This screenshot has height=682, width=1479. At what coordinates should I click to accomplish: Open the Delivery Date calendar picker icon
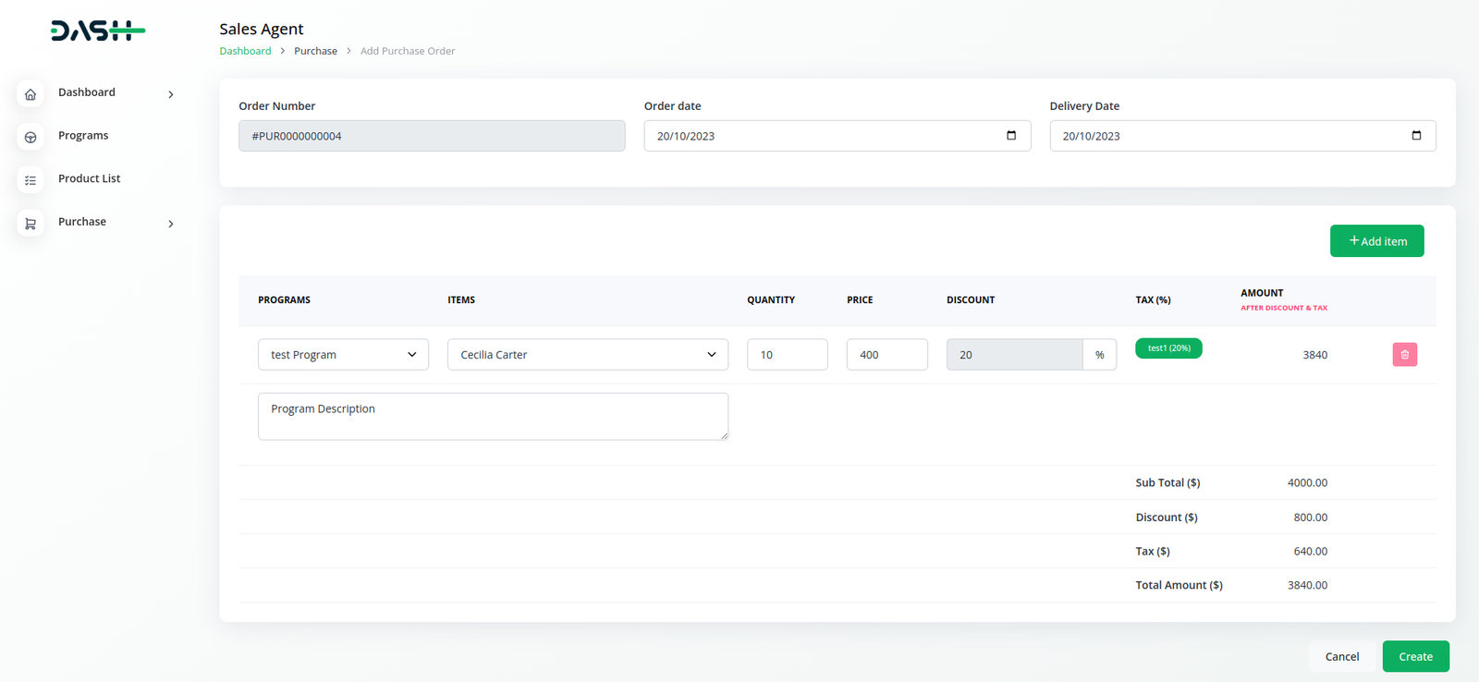(x=1416, y=136)
